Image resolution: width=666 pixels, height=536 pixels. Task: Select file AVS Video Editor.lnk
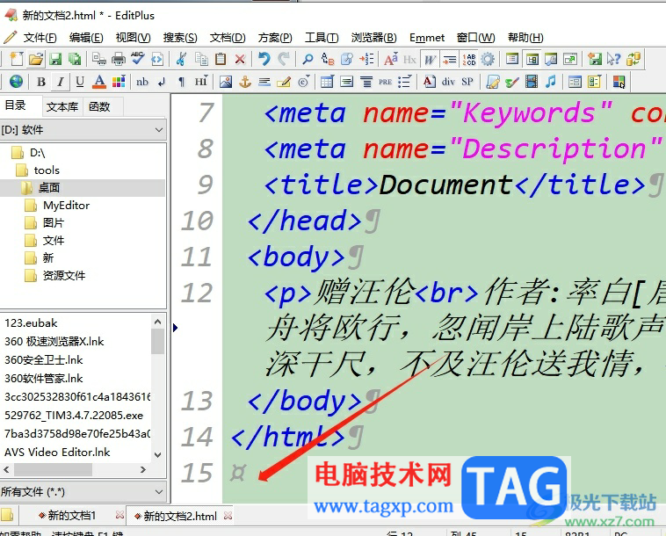tap(57, 453)
